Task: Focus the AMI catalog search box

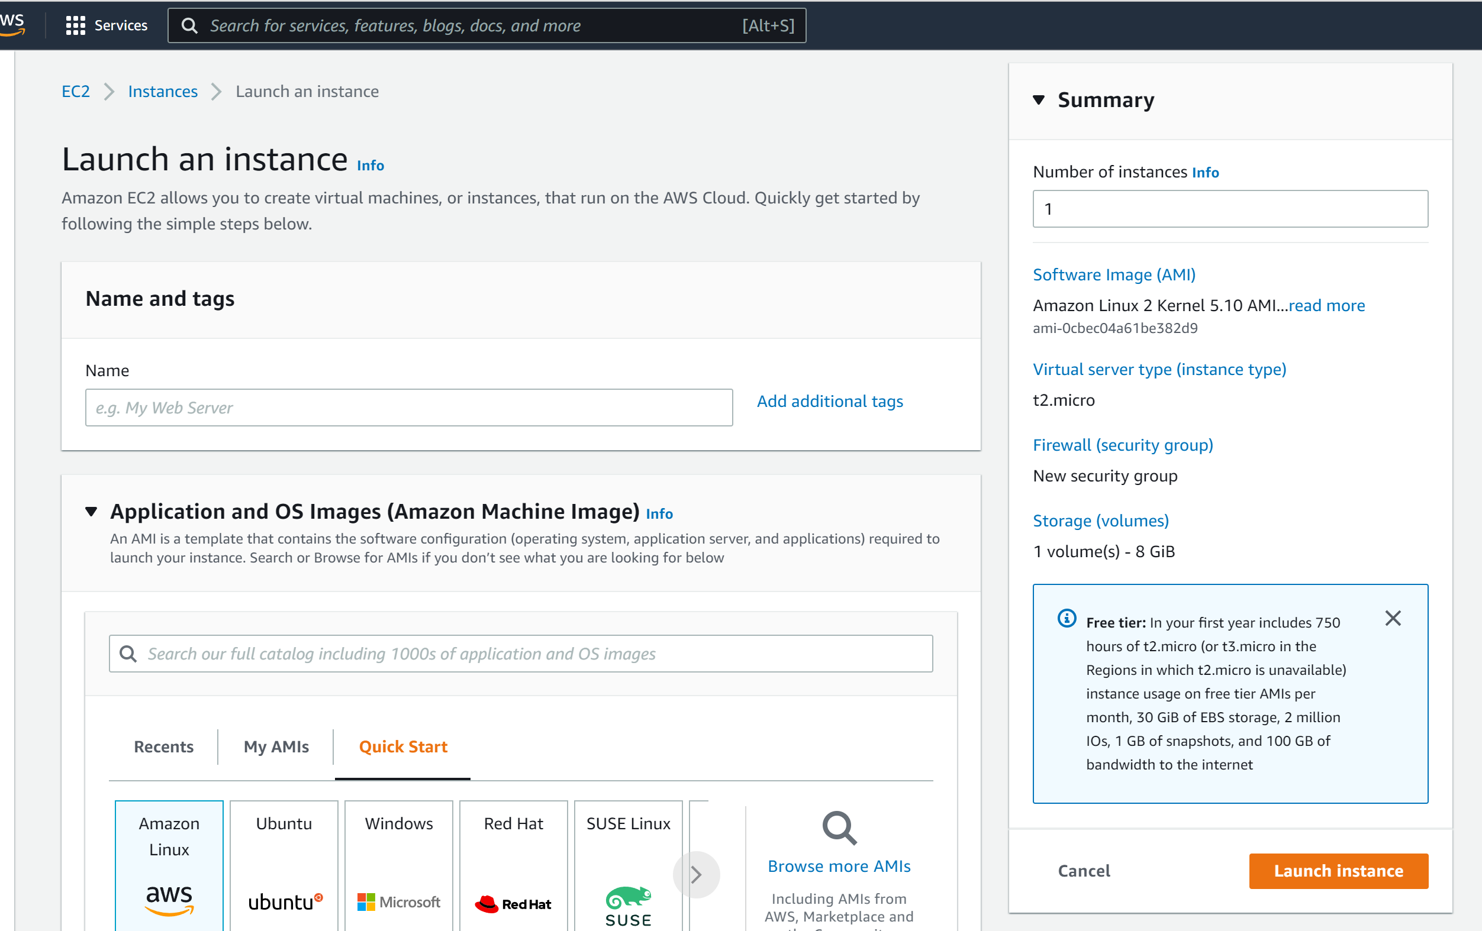Action: point(521,653)
